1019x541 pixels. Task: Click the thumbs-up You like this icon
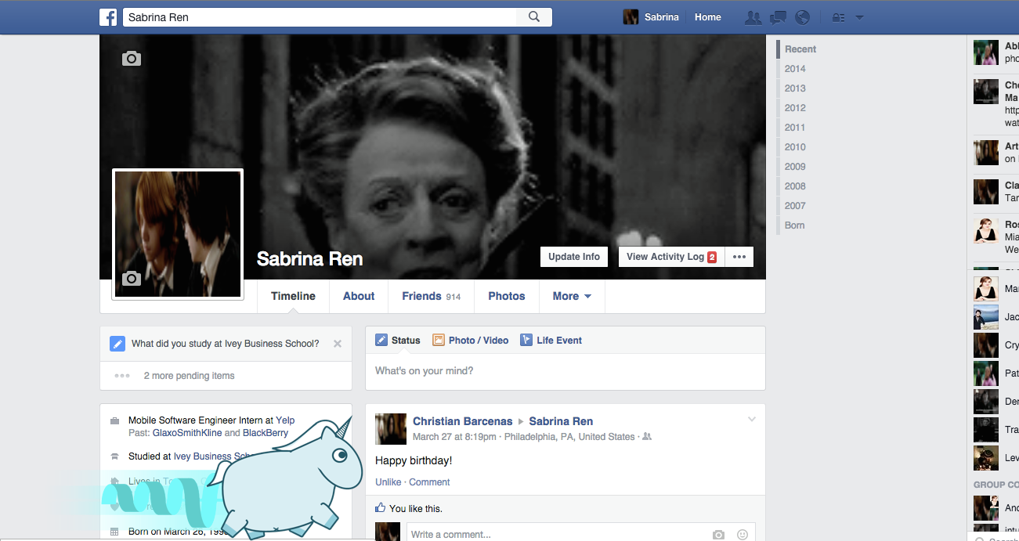(x=381, y=507)
